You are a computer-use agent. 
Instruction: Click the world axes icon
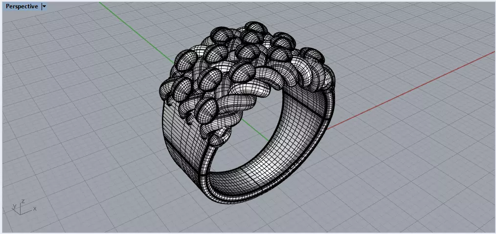(24, 207)
